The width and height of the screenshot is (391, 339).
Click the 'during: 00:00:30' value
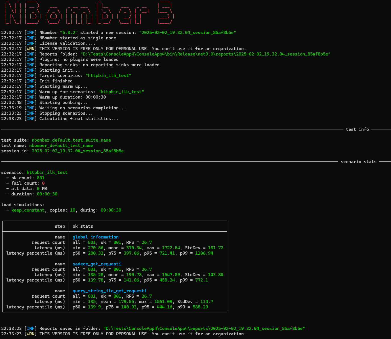point(111,210)
